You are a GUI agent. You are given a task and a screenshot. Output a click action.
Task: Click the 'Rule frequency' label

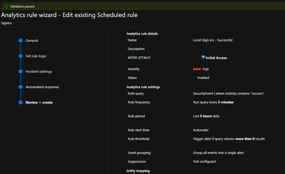[139, 102]
